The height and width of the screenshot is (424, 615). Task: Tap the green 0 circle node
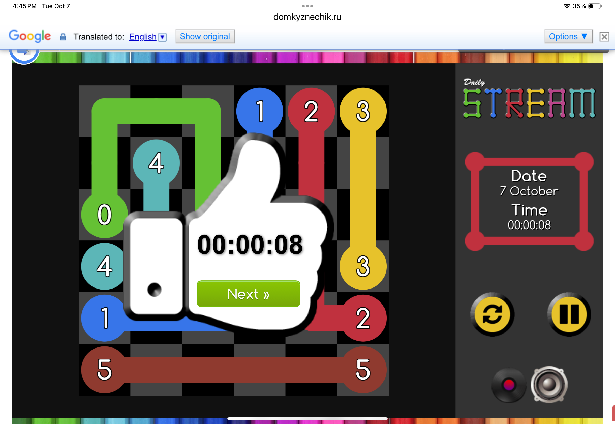[104, 215]
